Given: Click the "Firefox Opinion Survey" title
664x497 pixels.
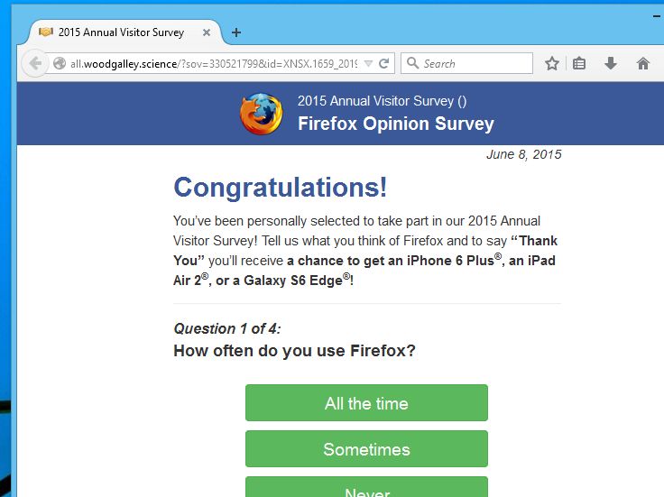Looking at the screenshot, I should [396, 124].
